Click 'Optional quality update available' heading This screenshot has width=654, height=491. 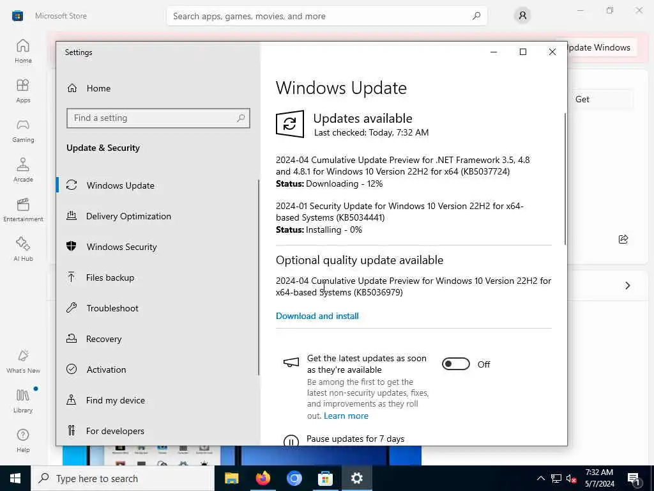click(x=359, y=260)
